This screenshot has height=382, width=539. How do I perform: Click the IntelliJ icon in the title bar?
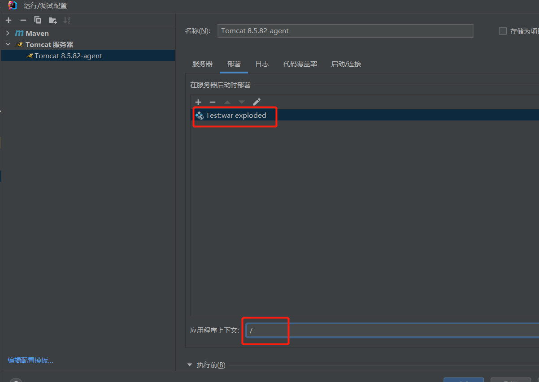point(13,5)
